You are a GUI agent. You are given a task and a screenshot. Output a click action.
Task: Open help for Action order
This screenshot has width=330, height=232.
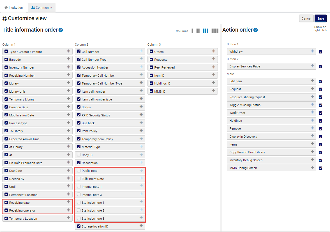[x=255, y=30]
